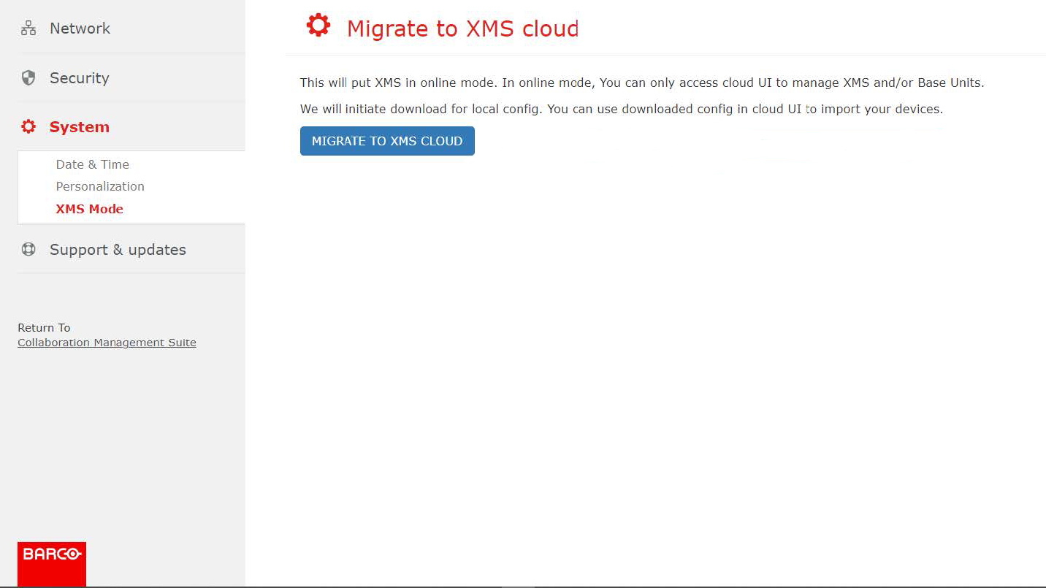1046x588 pixels.
Task: Click the 'This will put XMS in online mode' text
Action: click(642, 83)
